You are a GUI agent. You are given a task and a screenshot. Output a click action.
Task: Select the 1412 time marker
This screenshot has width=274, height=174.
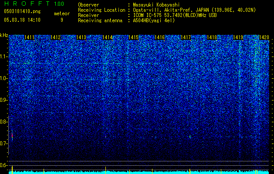pyautogui.click(x=55, y=37)
